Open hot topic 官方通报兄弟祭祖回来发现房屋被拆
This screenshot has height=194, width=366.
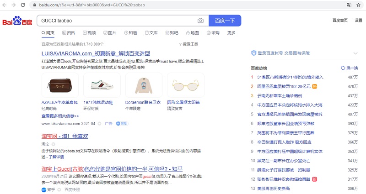(290, 115)
